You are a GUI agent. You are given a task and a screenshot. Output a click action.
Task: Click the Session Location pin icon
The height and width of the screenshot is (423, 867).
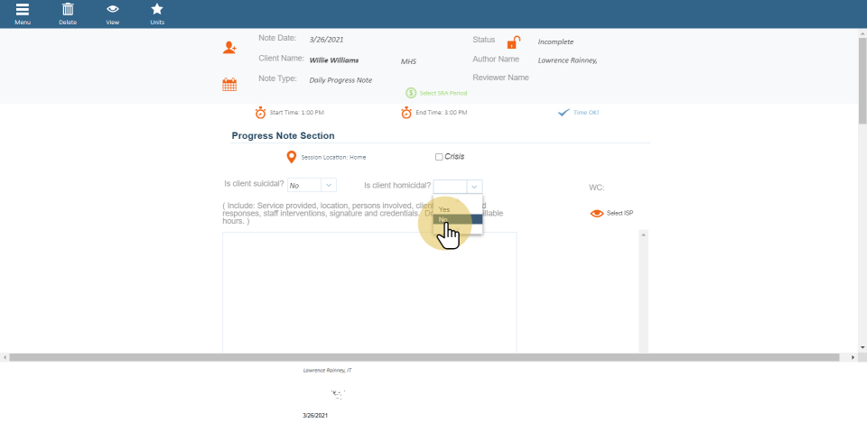pyautogui.click(x=291, y=157)
